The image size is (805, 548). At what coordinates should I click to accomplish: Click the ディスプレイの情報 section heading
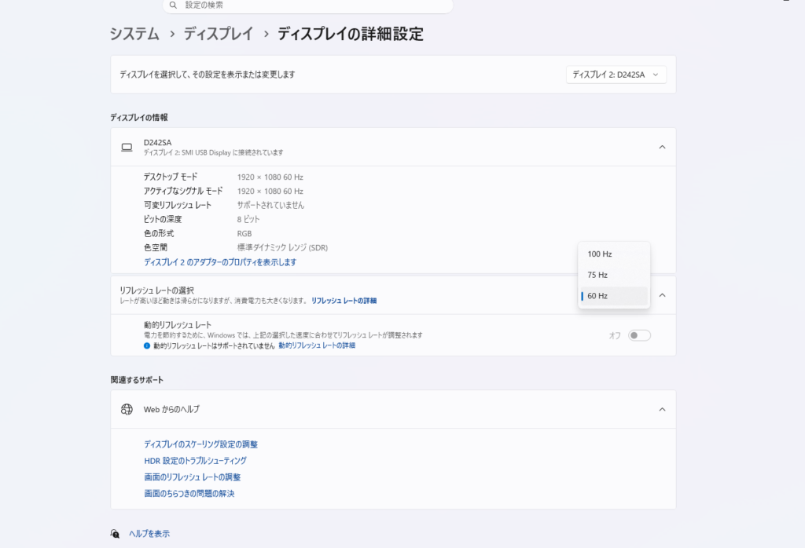pyautogui.click(x=139, y=118)
